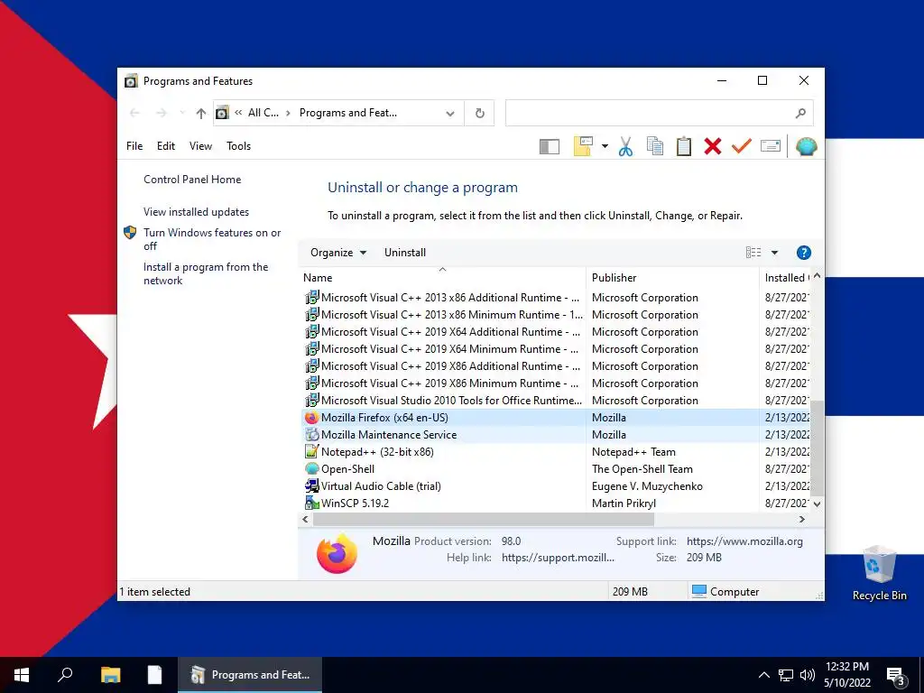924x693 pixels.
Task: Click the horizontal scrollbar right arrow
Action: [x=802, y=519]
